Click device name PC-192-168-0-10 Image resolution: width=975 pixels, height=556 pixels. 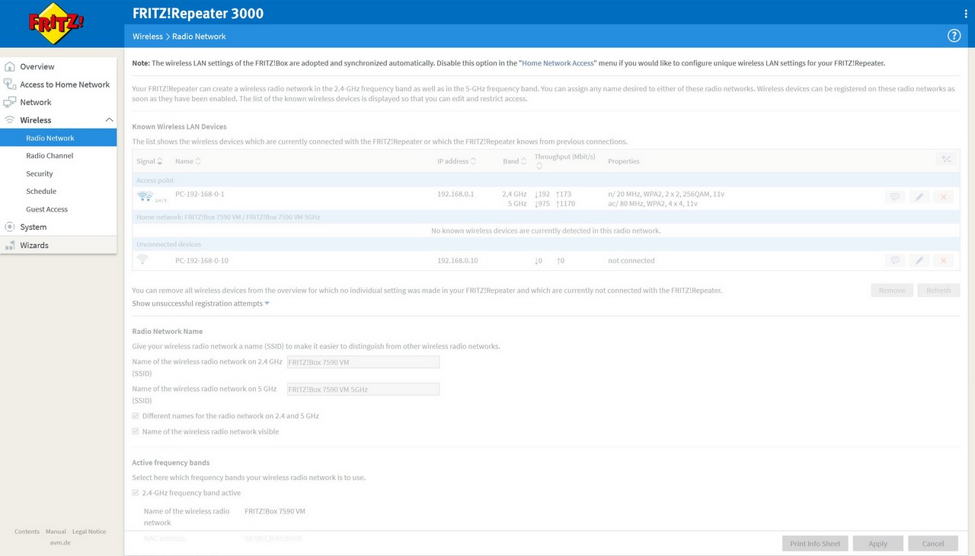coord(202,260)
